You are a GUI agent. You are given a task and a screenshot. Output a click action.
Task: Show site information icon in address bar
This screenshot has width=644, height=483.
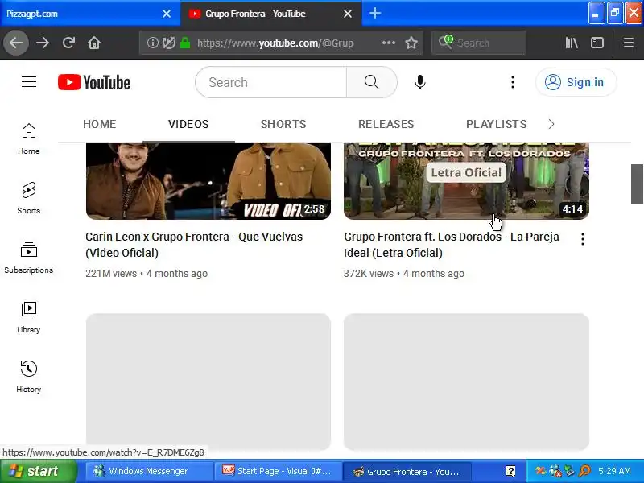152,43
